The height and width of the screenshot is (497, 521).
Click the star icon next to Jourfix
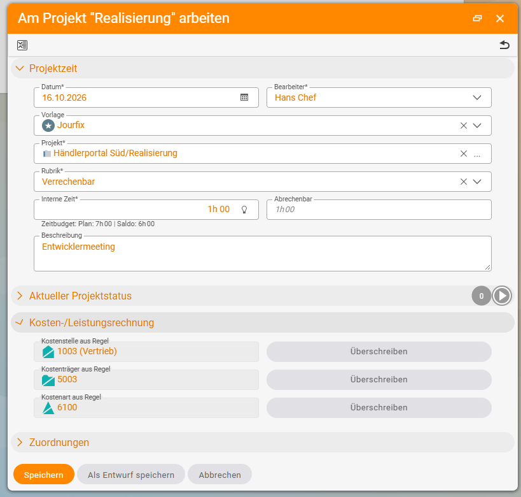coord(48,126)
